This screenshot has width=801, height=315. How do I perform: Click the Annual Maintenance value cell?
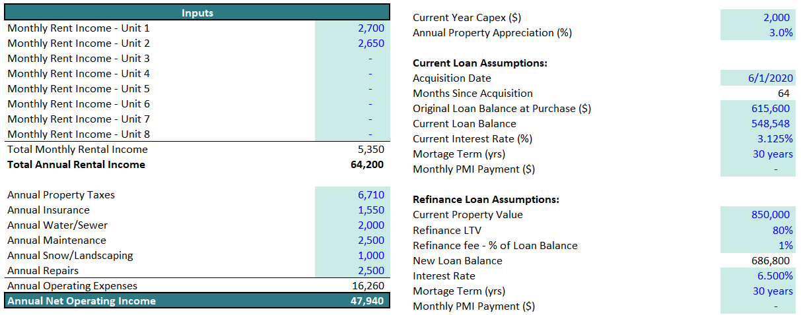(352, 241)
